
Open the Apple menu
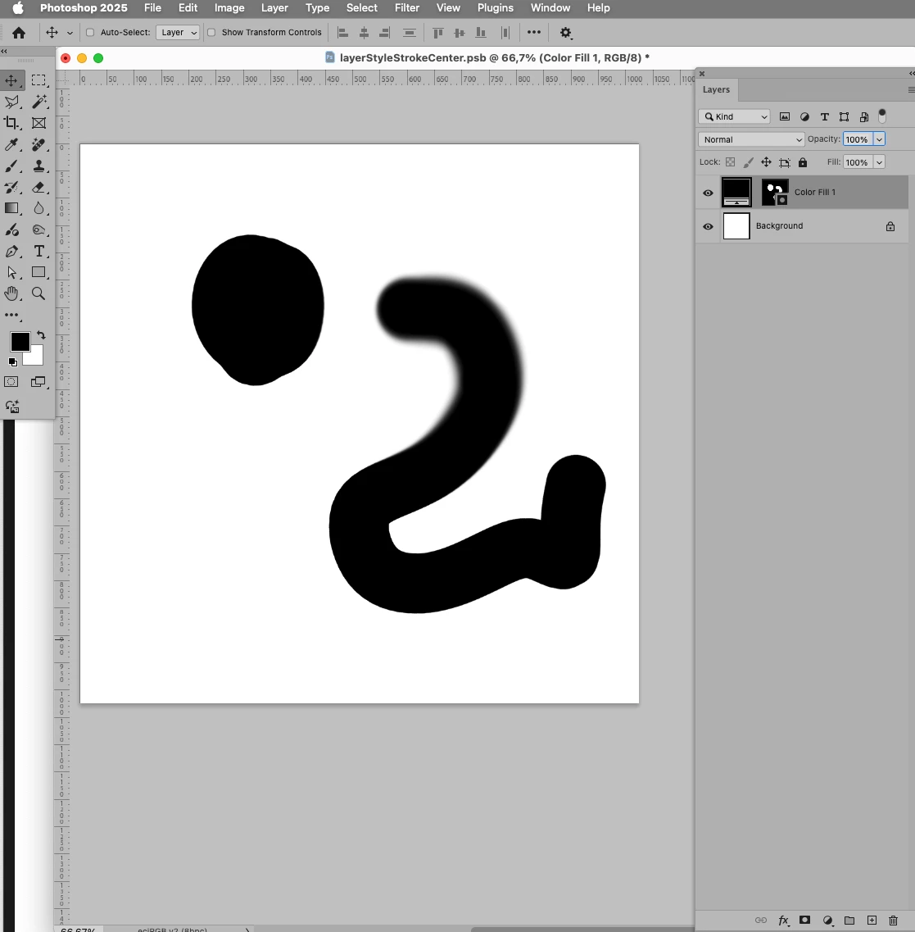(18, 7)
